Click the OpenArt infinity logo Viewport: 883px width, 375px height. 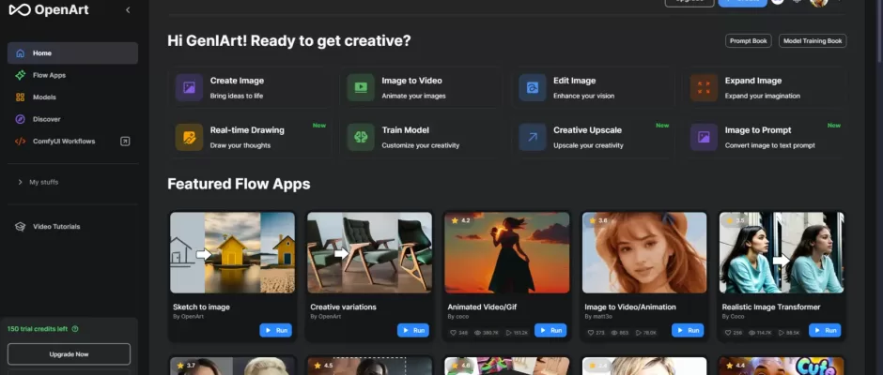(x=19, y=9)
